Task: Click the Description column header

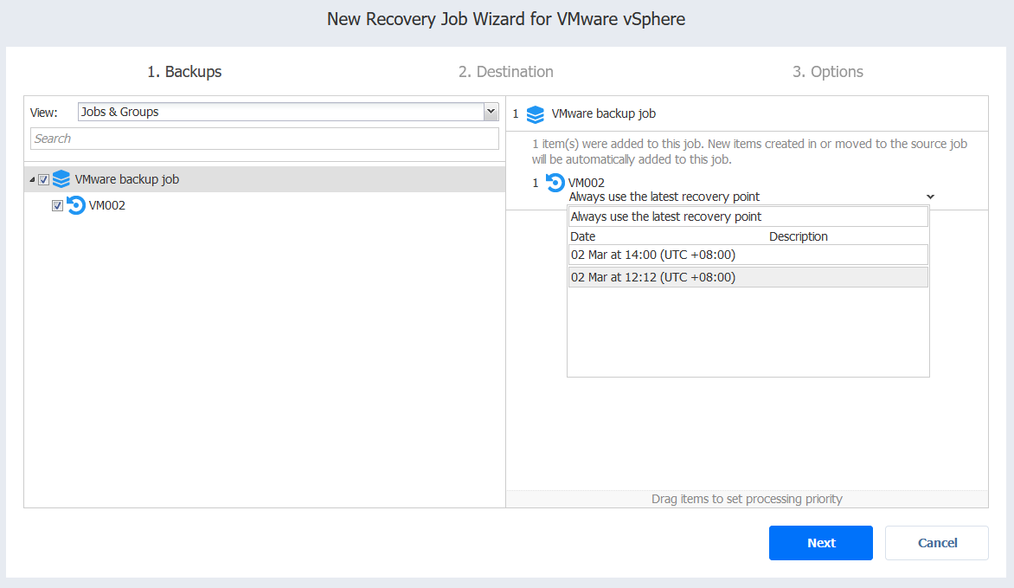Action: pos(798,236)
